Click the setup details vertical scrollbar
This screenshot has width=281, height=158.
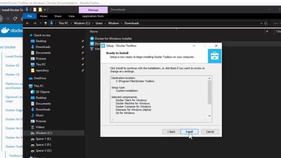209,92
